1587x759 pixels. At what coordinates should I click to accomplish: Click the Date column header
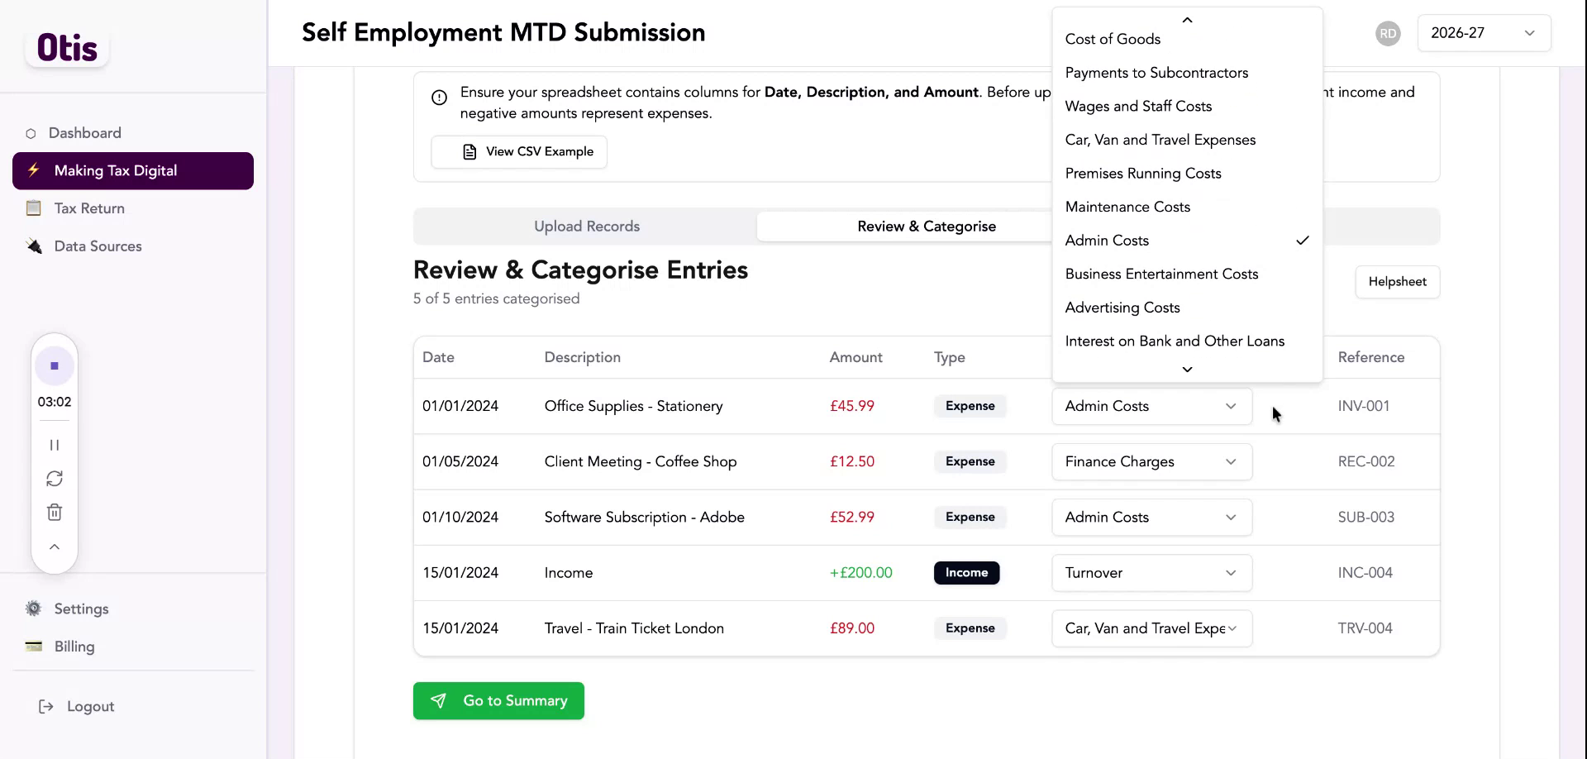(x=438, y=357)
